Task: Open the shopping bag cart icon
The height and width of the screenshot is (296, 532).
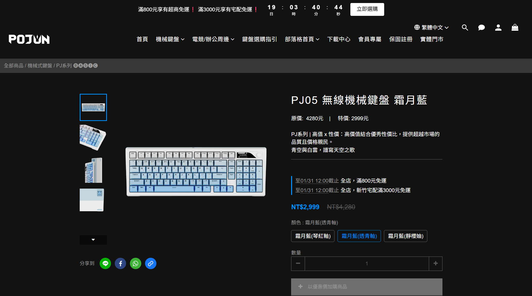Action: click(x=515, y=27)
